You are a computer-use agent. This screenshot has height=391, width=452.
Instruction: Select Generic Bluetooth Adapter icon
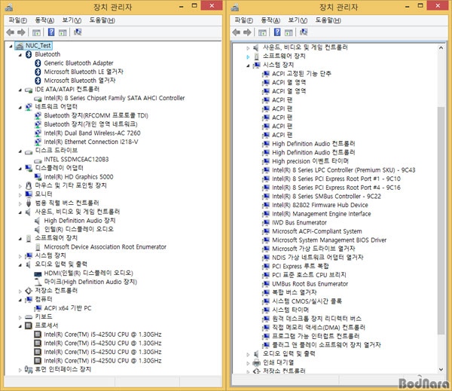(38, 63)
